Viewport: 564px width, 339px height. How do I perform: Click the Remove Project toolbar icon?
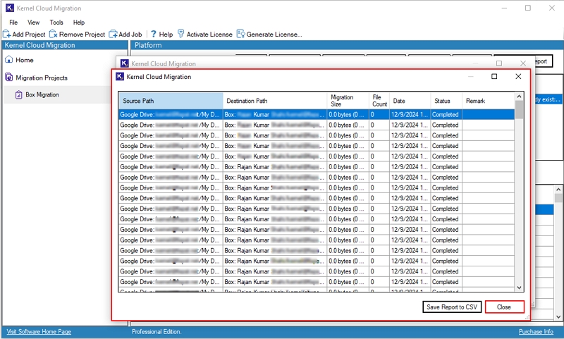(54, 34)
